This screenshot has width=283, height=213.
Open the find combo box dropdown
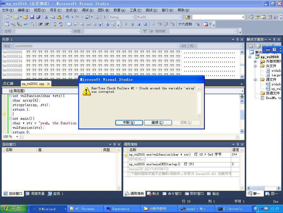tap(243, 17)
